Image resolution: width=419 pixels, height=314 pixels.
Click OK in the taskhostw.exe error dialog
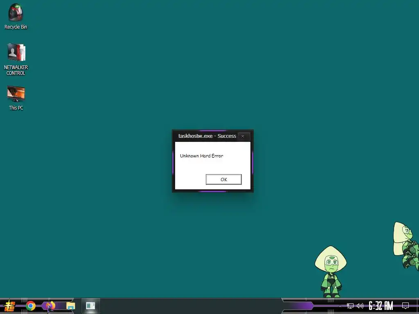pos(224,179)
